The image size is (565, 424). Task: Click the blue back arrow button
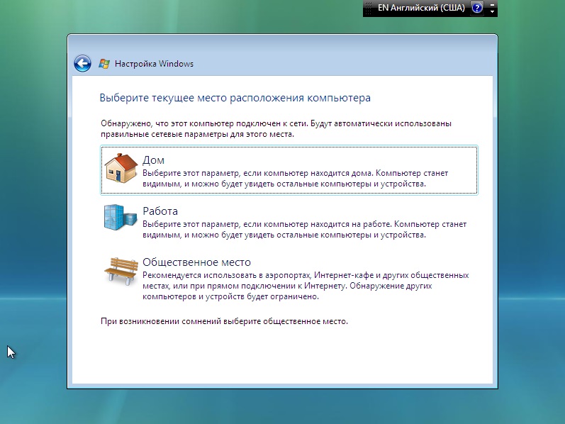tap(82, 64)
